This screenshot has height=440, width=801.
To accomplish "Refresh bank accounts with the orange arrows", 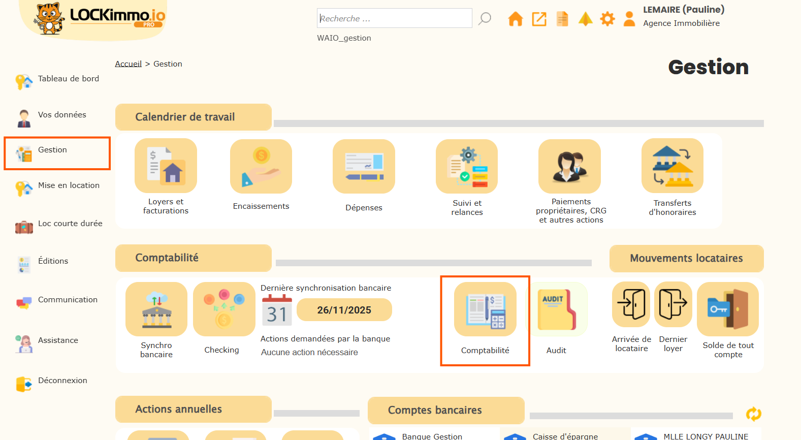I will (753, 414).
